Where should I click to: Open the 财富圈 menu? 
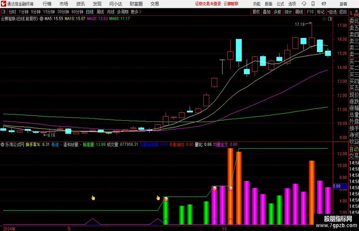tap(136, 4)
